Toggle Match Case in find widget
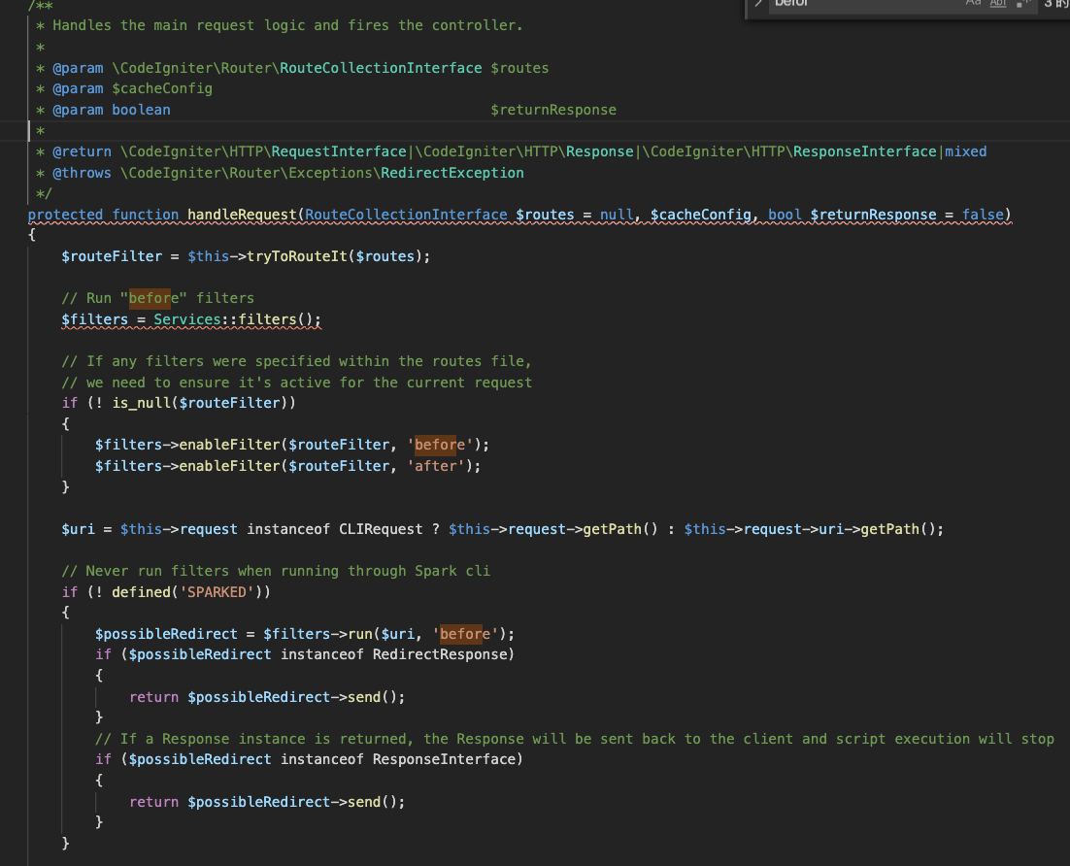 974,4
